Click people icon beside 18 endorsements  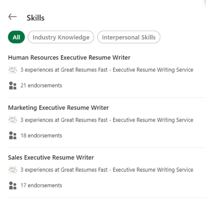13,135
